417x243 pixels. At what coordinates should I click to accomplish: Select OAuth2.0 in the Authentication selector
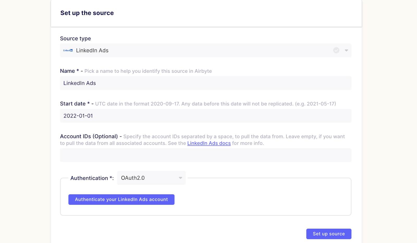151,178
